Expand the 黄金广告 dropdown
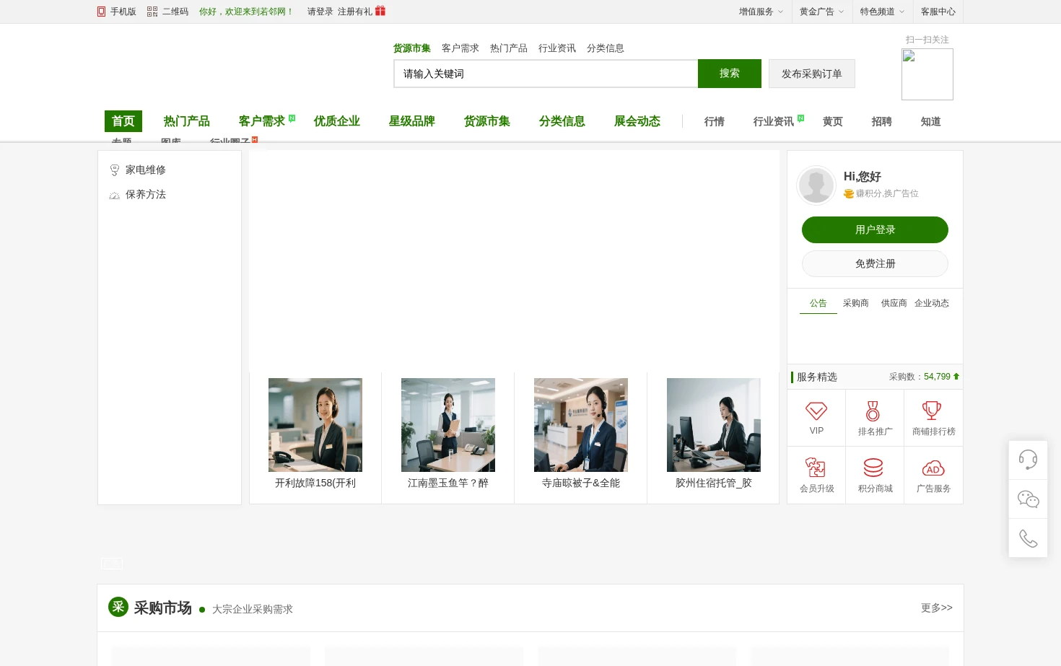This screenshot has height=666, width=1061. pyautogui.click(x=821, y=12)
